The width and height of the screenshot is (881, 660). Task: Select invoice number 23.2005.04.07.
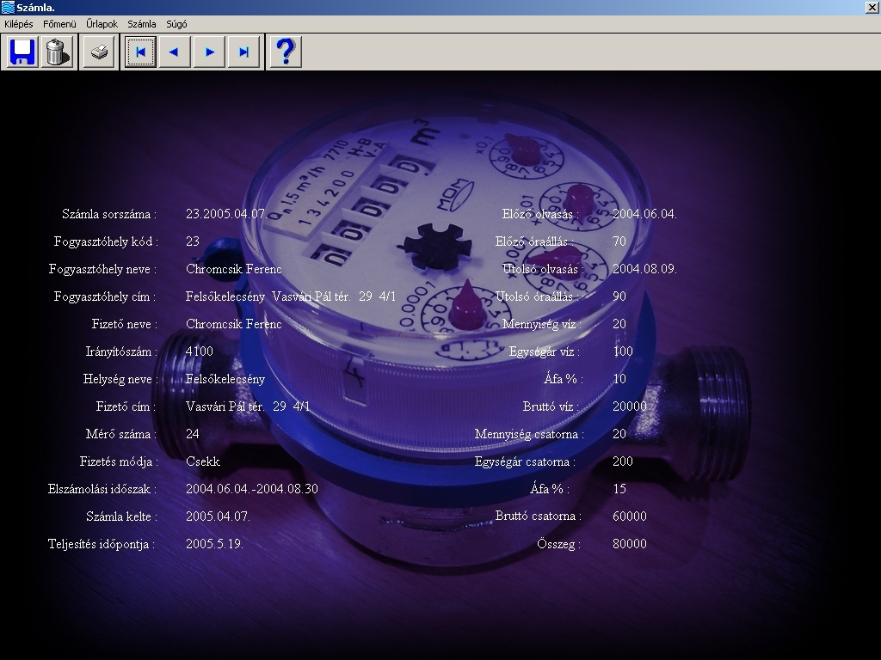click(x=226, y=214)
